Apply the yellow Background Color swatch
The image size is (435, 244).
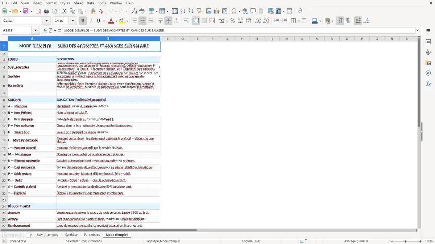pyautogui.click(x=122, y=21)
